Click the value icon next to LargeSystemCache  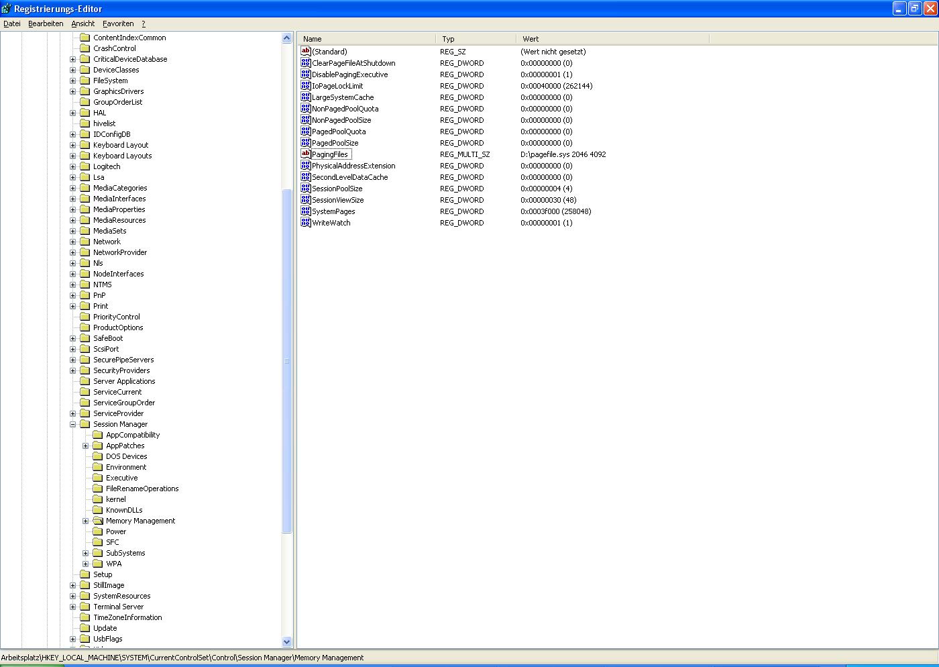click(x=306, y=97)
